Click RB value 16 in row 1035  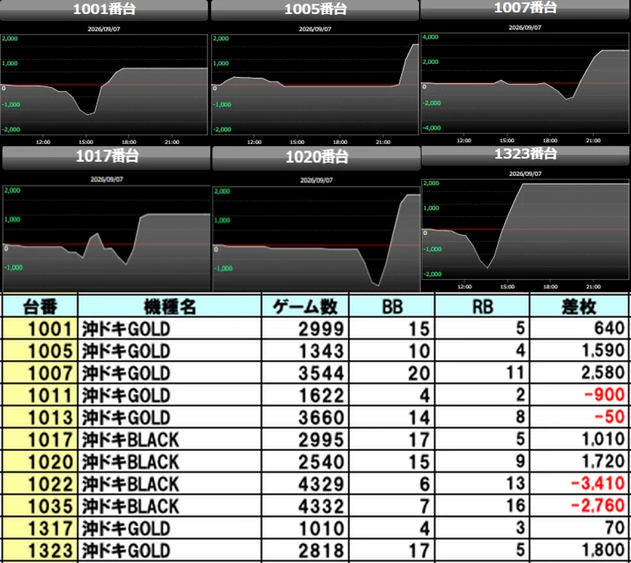click(x=515, y=506)
